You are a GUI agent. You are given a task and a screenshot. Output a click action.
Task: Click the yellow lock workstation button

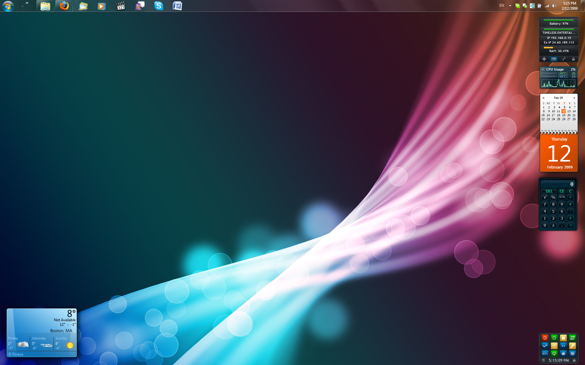(563, 338)
